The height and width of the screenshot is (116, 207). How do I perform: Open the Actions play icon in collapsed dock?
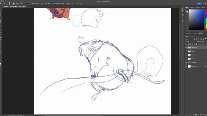pyautogui.click(x=182, y=21)
